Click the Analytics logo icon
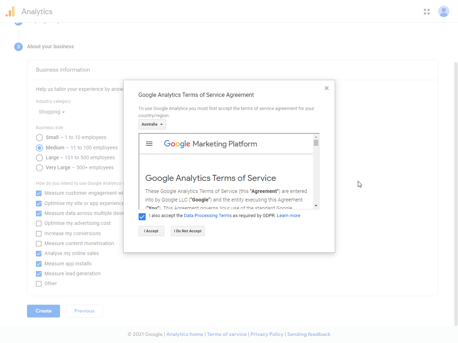 [10, 11]
